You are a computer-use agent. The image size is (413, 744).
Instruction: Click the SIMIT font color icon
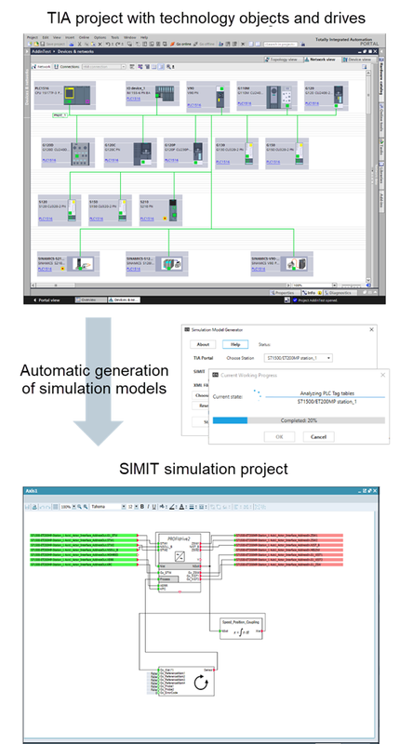181,507
